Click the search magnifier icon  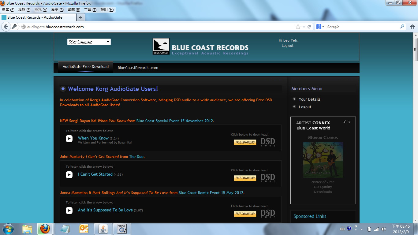pos(402,27)
